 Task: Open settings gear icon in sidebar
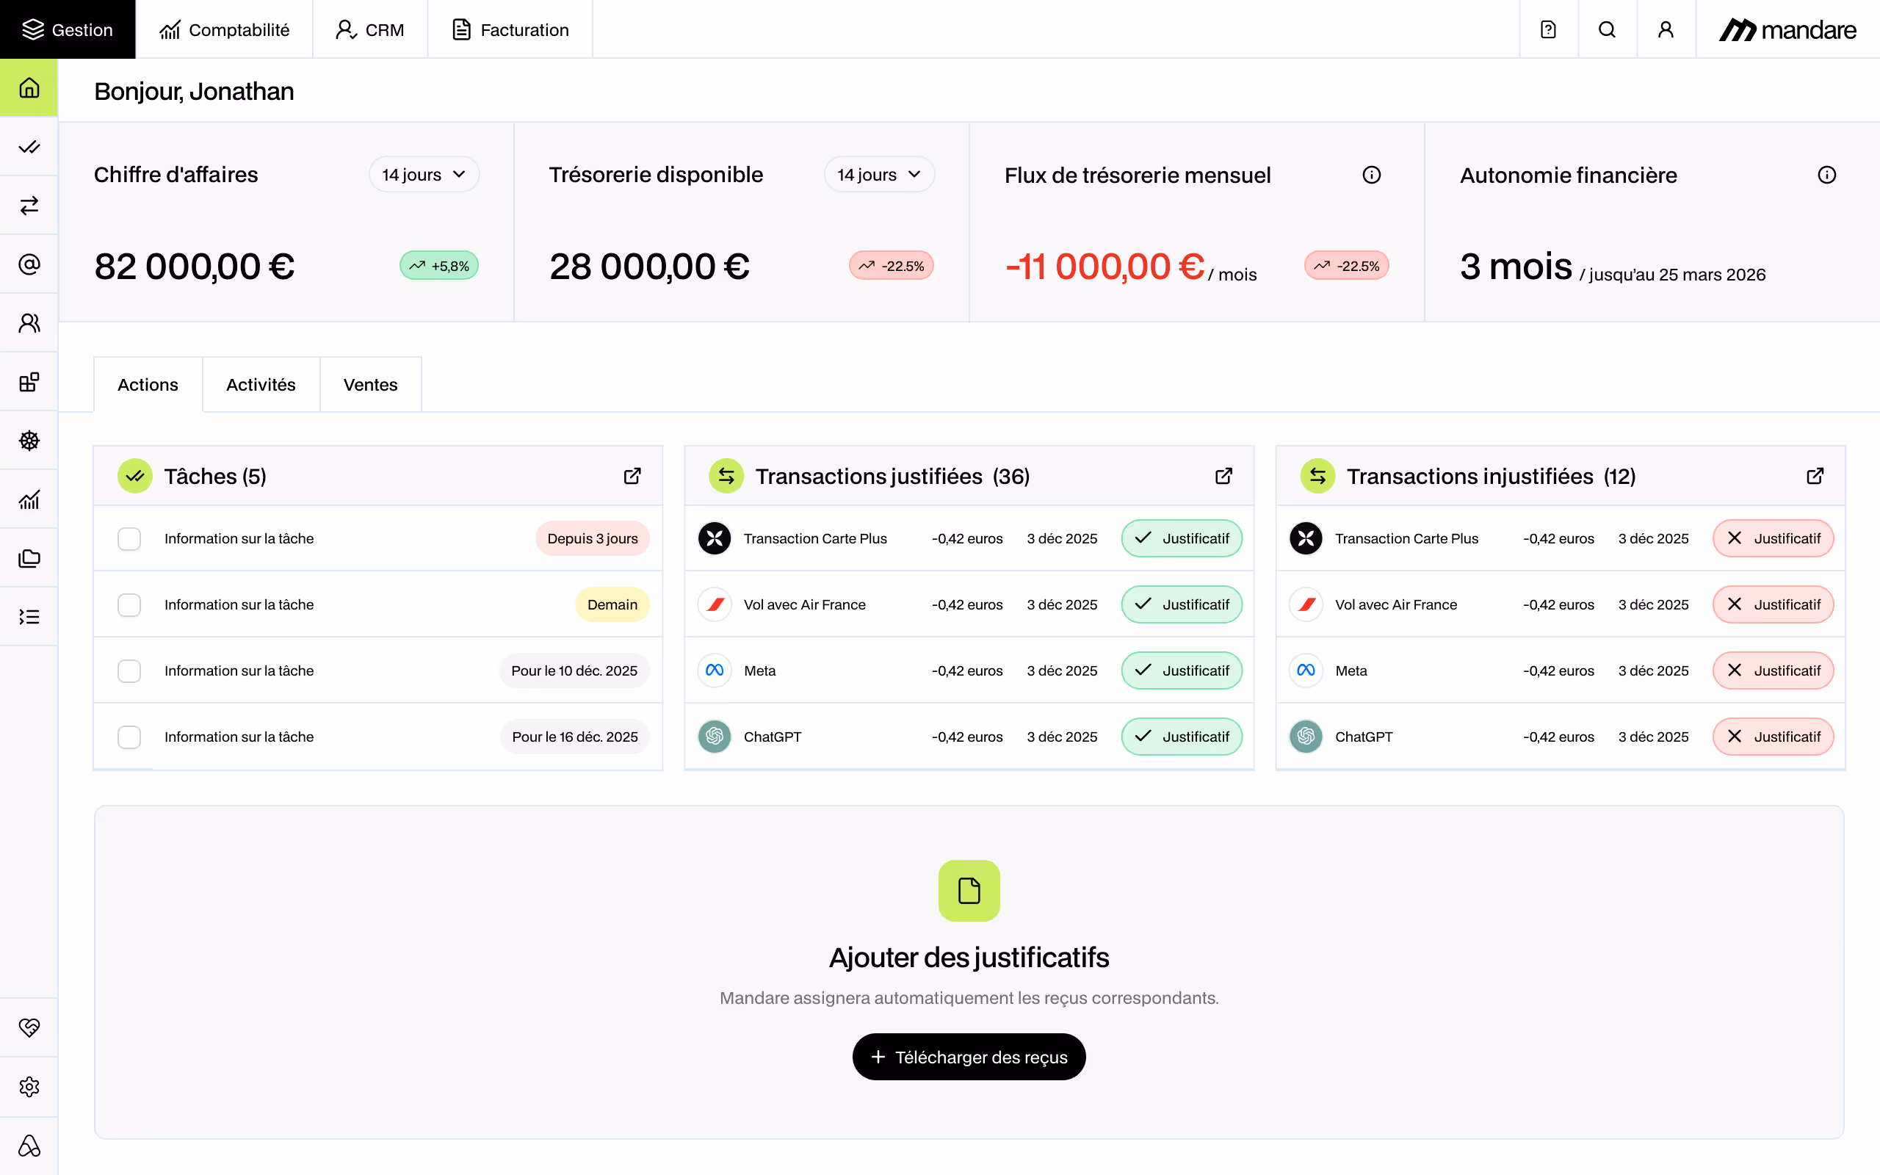[29, 1086]
